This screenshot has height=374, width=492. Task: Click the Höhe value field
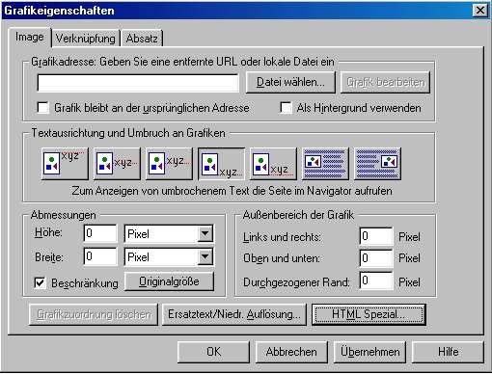click(100, 233)
